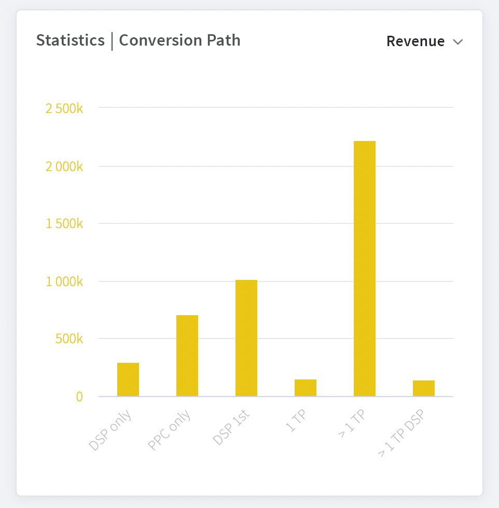This screenshot has height=508, width=499.
Task: Click the DSP only bar
Action: 128,379
